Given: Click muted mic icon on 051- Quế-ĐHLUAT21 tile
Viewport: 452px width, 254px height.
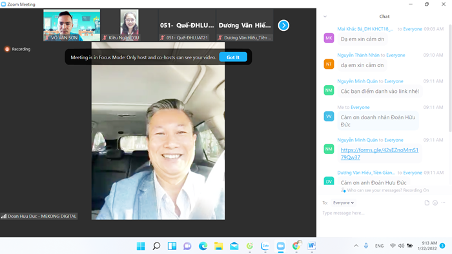Looking at the screenshot, I should coord(163,37).
